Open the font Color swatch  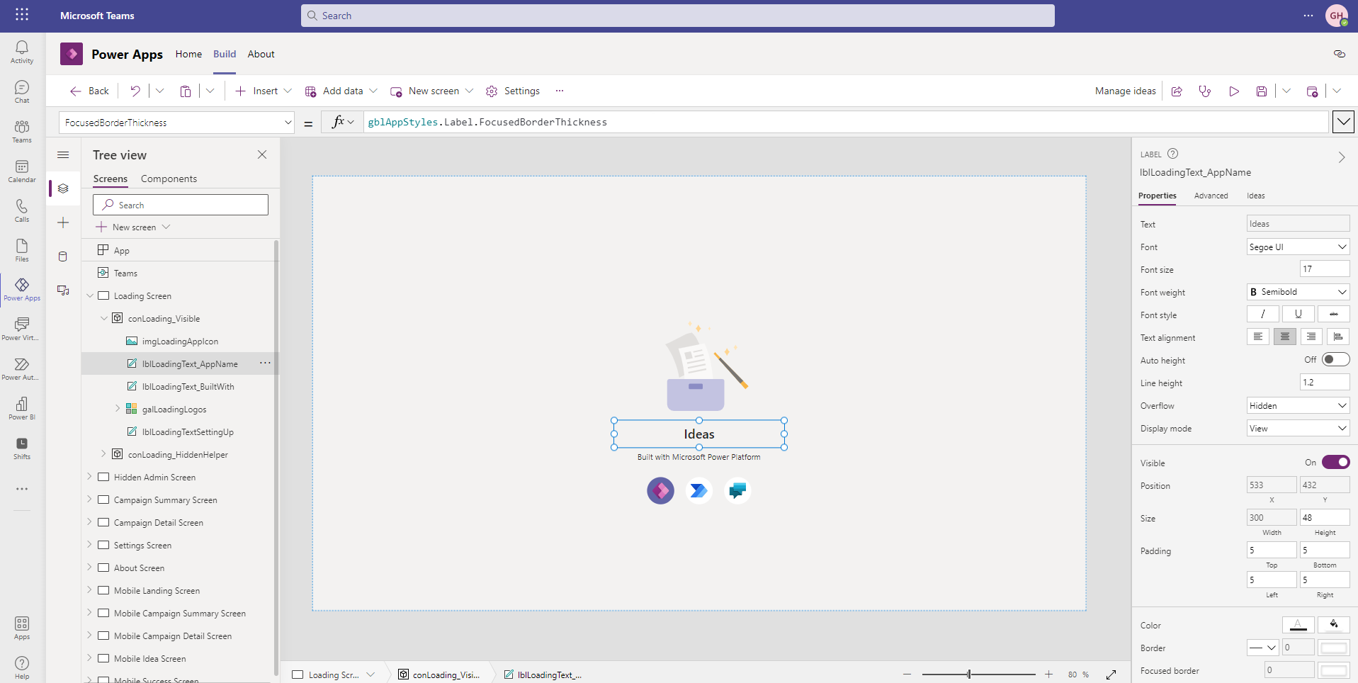point(1298,625)
